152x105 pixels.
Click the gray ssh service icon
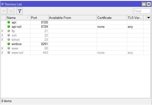9,35
